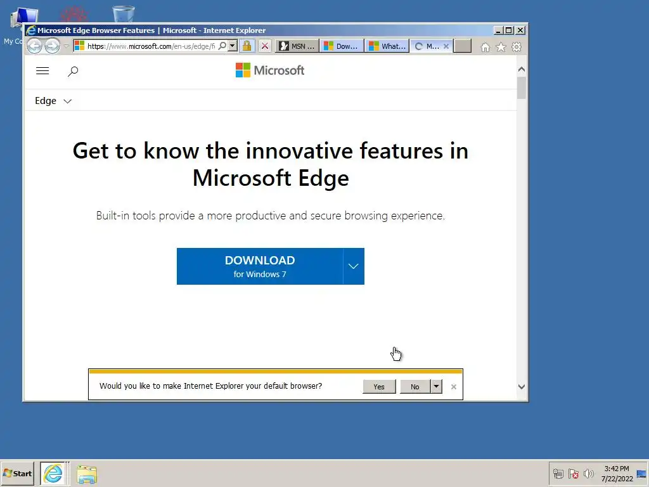Open the hamburger navigation menu
The height and width of the screenshot is (487, 649).
(42, 71)
